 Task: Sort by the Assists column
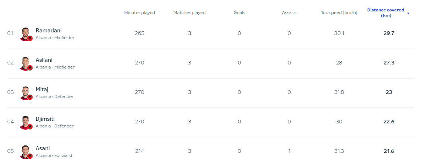click(x=289, y=13)
